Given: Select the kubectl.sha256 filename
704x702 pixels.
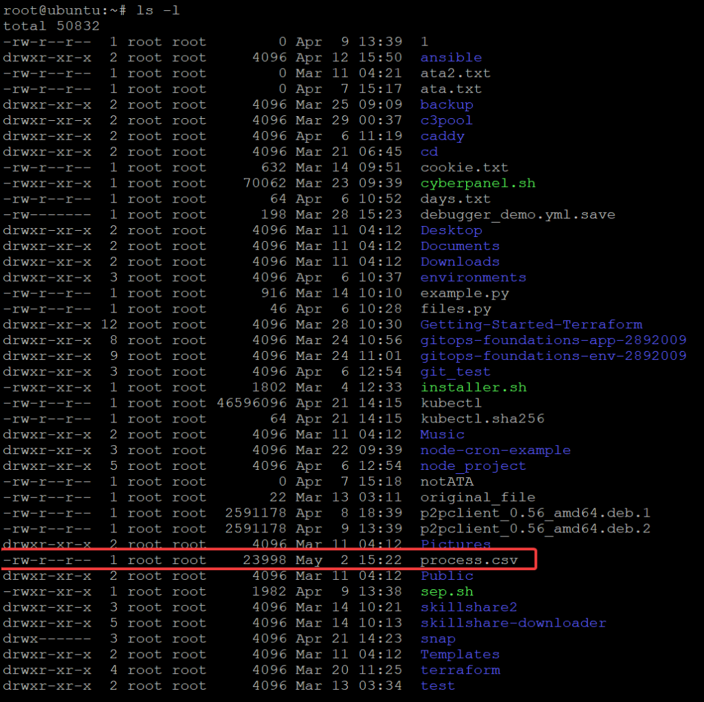Looking at the screenshot, I should coord(470,418).
